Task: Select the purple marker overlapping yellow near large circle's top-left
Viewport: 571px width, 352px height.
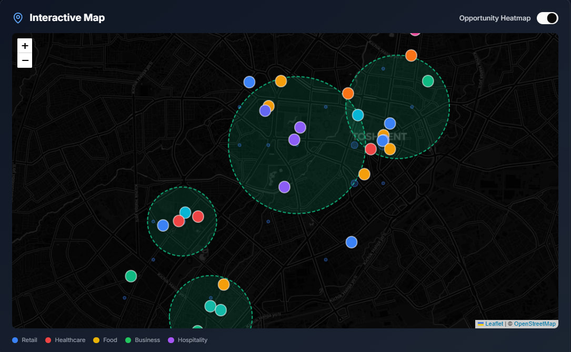Action: click(265, 111)
